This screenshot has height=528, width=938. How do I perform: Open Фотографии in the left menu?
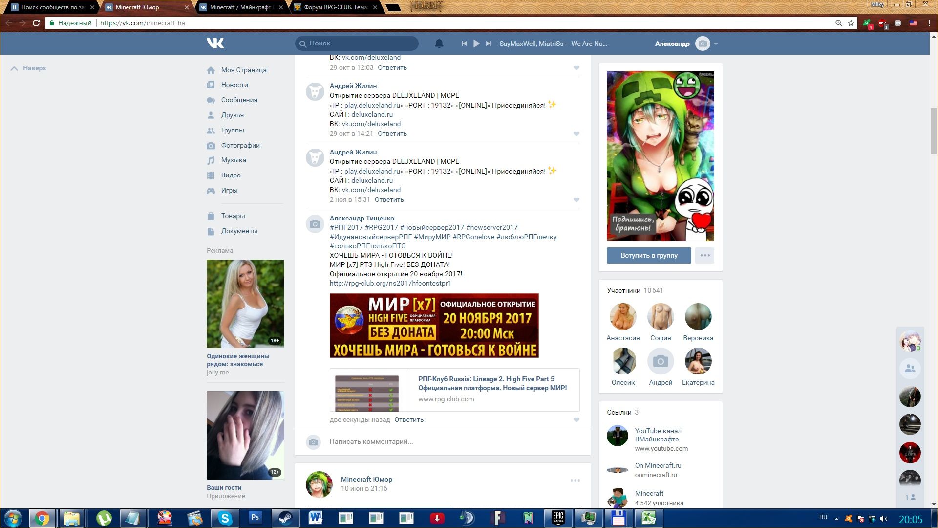[240, 145]
